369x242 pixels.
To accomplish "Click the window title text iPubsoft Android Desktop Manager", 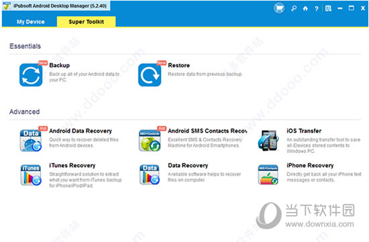I will click(60, 6).
